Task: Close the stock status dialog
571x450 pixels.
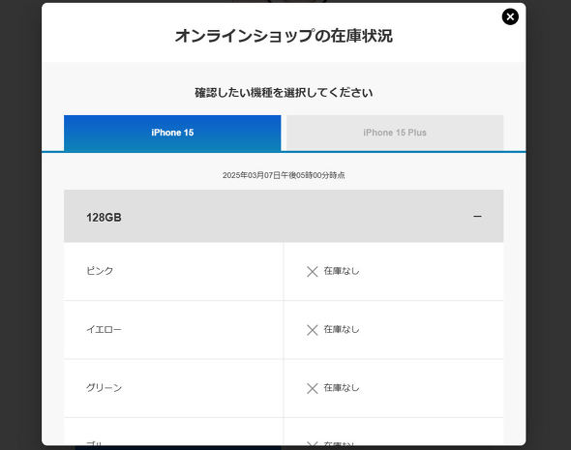Action: point(510,16)
